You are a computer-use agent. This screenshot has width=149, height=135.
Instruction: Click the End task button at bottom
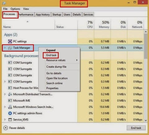point(136,128)
